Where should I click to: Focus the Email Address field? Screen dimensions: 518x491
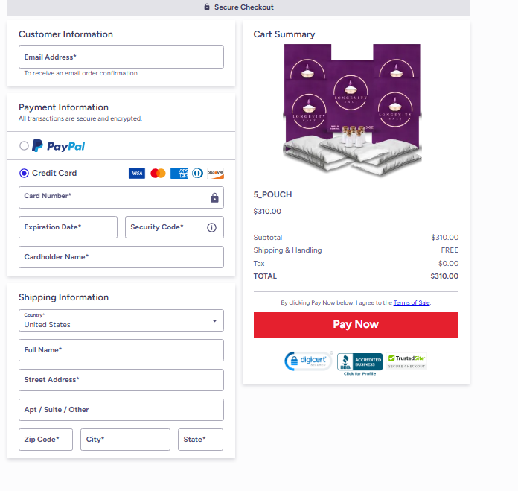coord(121,57)
